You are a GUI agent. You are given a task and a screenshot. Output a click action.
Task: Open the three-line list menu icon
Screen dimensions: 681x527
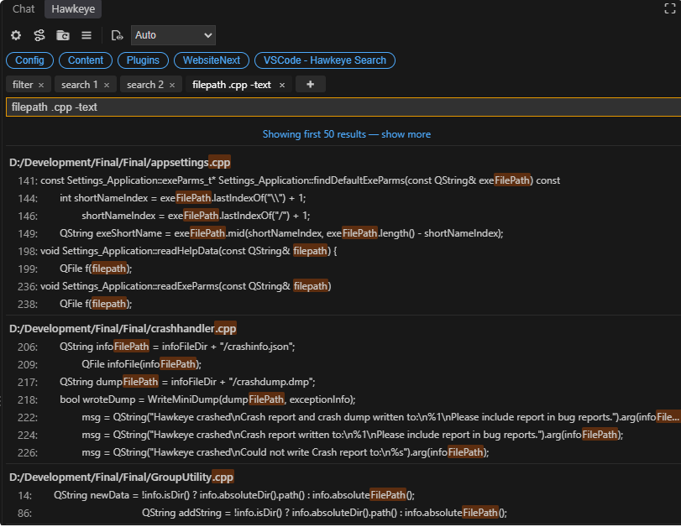point(86,35)
